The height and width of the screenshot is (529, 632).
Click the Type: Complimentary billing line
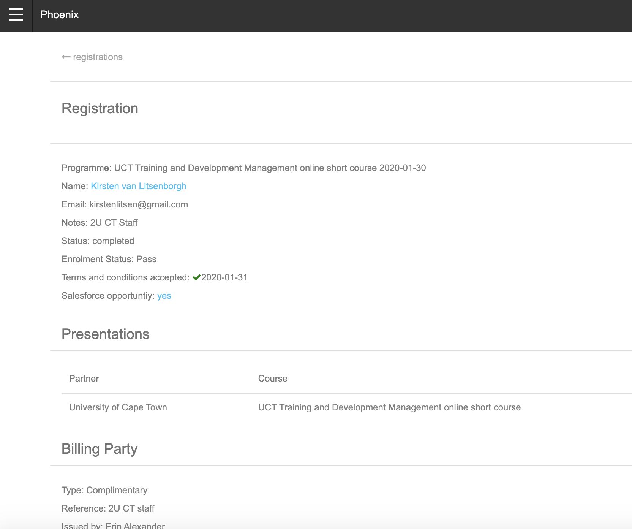click(x=104, y=490)
